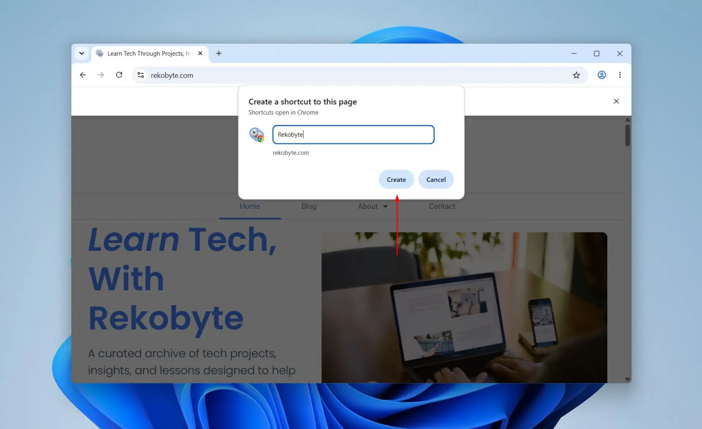This screenshot has height=429, width=702.
Task: Dismiss the banner with the X button
Action: click(616, 101)
